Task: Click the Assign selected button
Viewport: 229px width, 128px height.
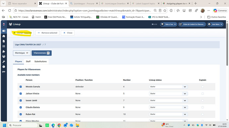Action: tap(22, 33)
